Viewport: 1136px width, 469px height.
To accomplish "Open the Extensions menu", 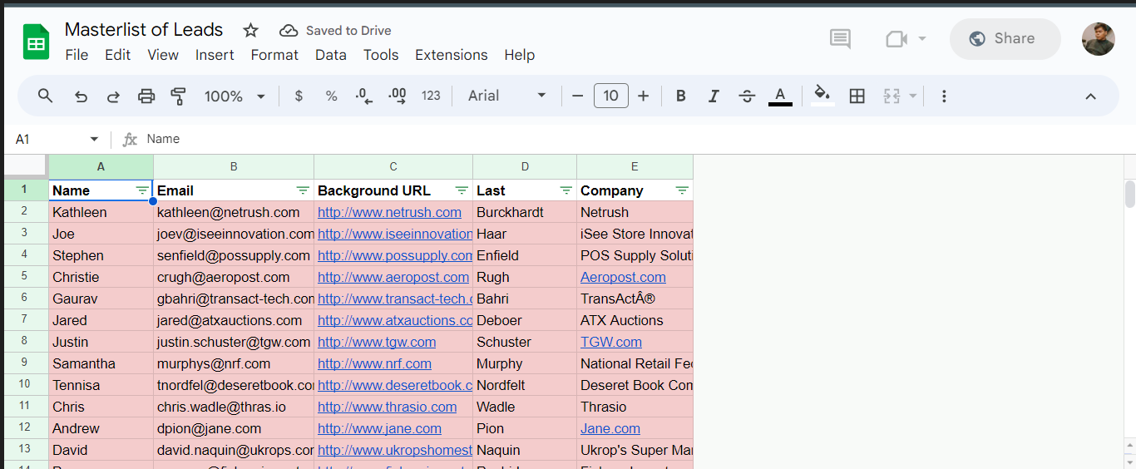I will point(452,55).
